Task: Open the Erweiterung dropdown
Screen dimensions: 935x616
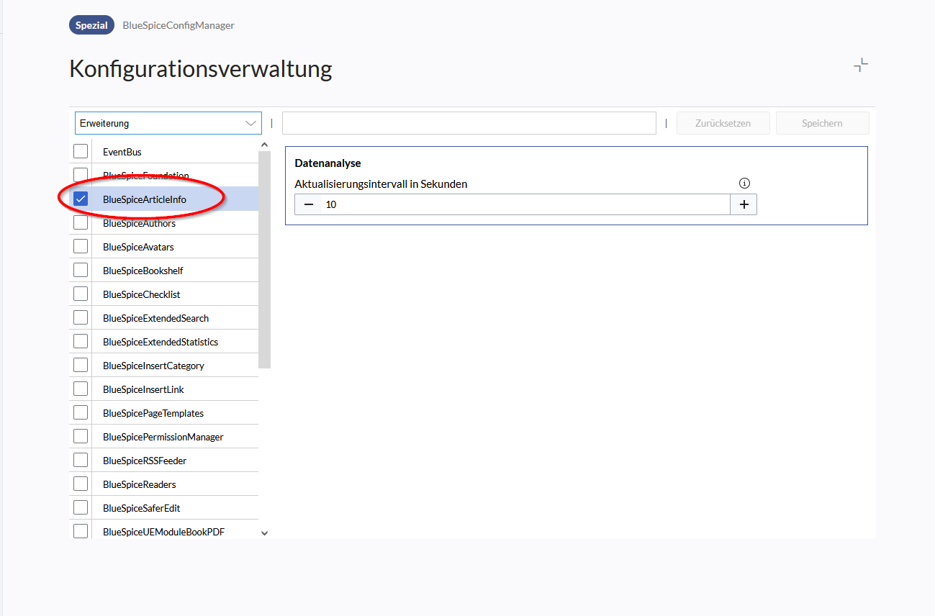Action: tap(168, 123)
